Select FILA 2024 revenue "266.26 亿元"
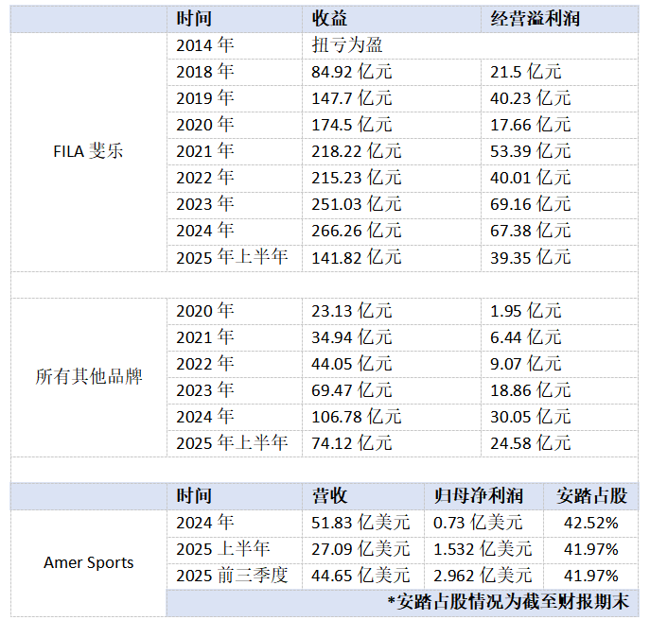Viewport: 650px width, 620px height. [x=357, y=231]
